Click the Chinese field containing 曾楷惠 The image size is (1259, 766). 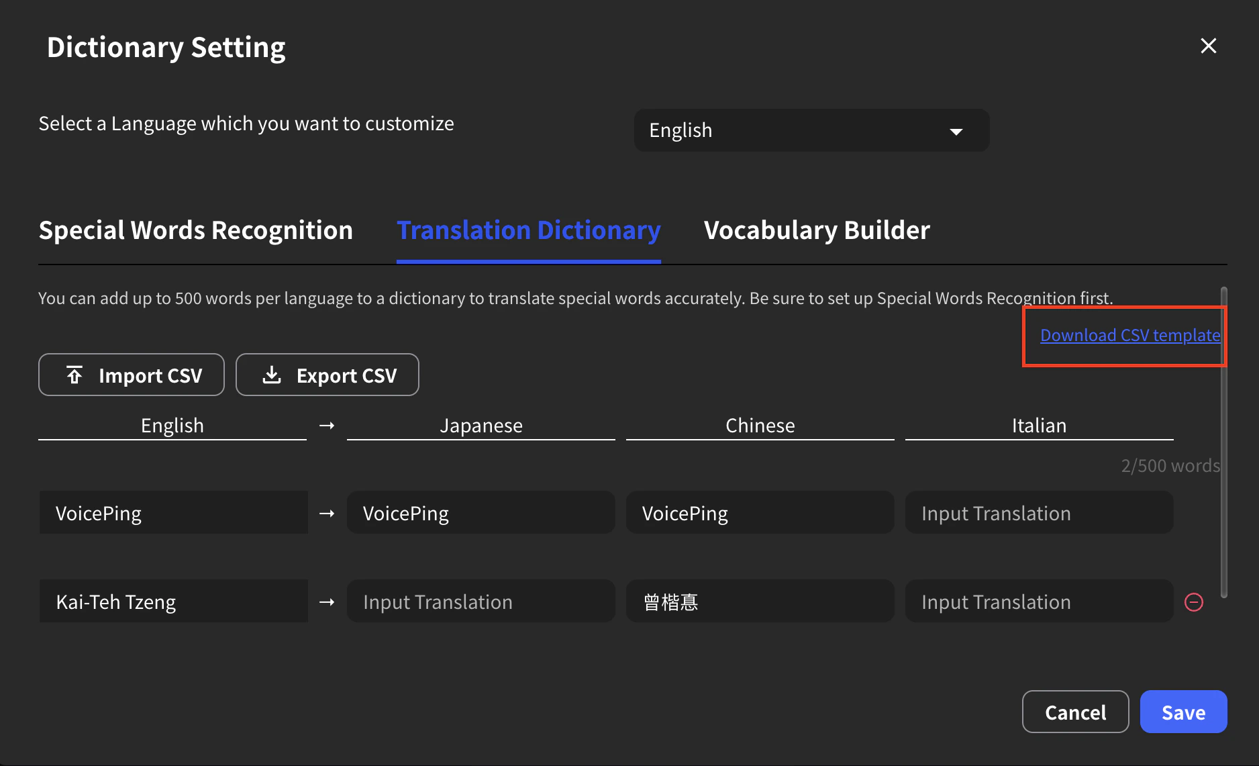[x=759, y=602]
